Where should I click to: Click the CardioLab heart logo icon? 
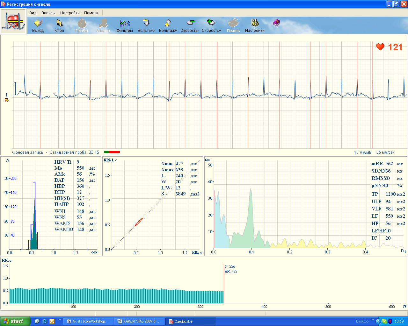coord(13,21)
